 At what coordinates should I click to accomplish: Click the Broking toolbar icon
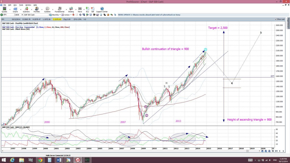(71, 10)
